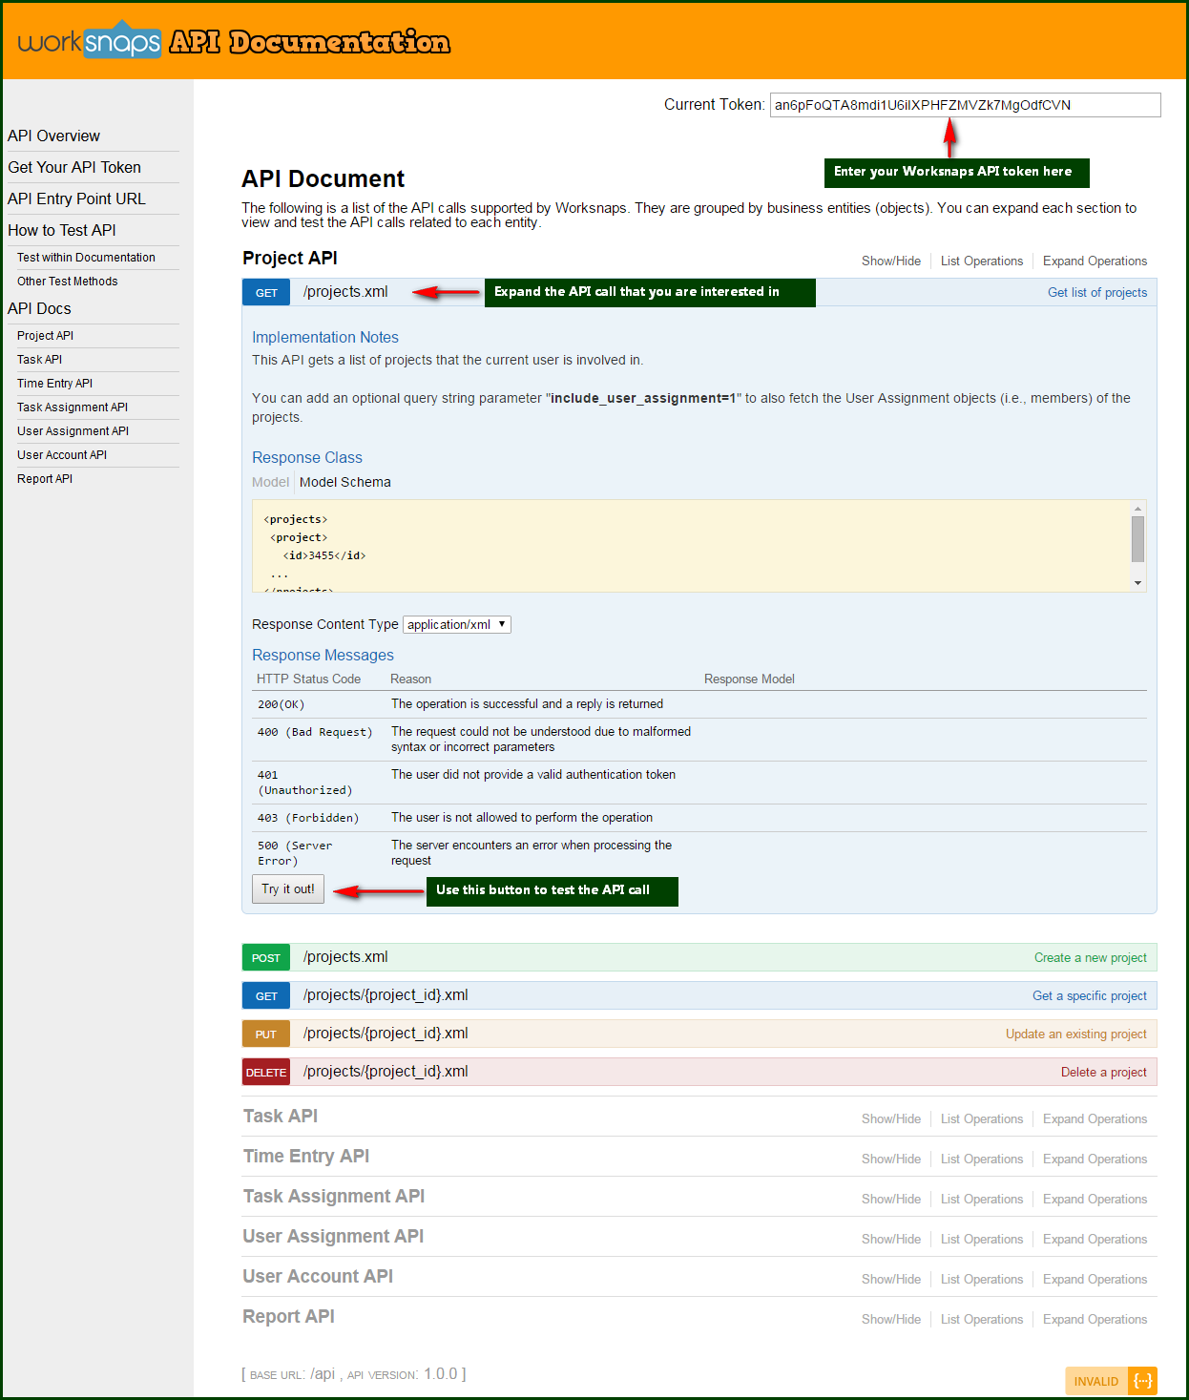
Task: Toggle Show/Hide for Time Entry API
Action: pyautogui.click(x=891, y=1159)
